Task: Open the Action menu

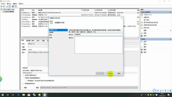Action: (x=9, y=4)
